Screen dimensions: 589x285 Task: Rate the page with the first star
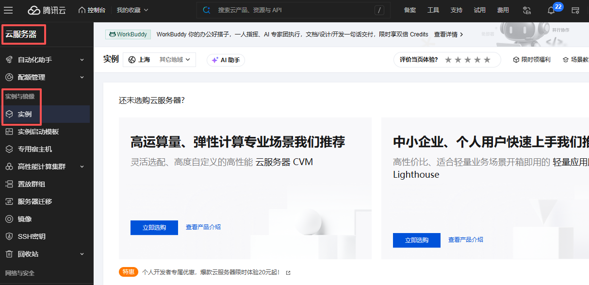pyautogui.click(x=448, y=60)
